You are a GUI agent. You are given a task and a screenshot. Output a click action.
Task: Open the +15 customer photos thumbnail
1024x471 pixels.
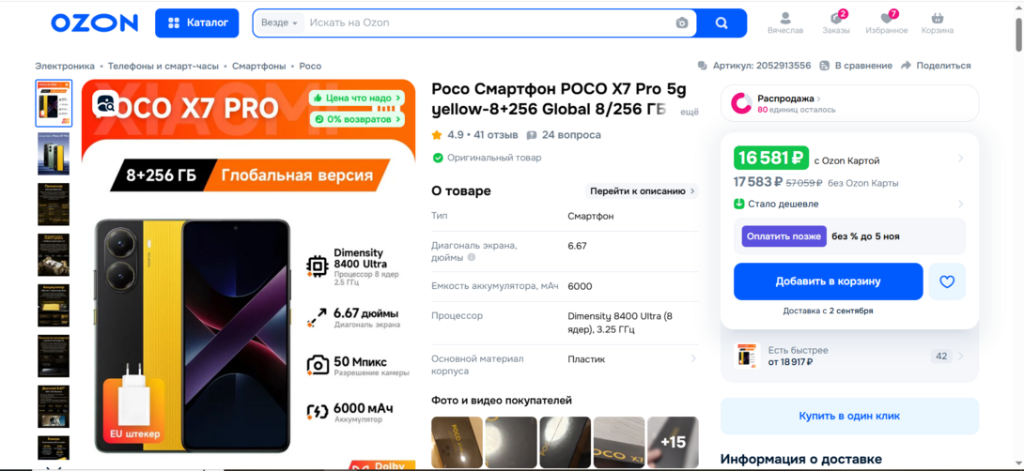coord(673,443)
